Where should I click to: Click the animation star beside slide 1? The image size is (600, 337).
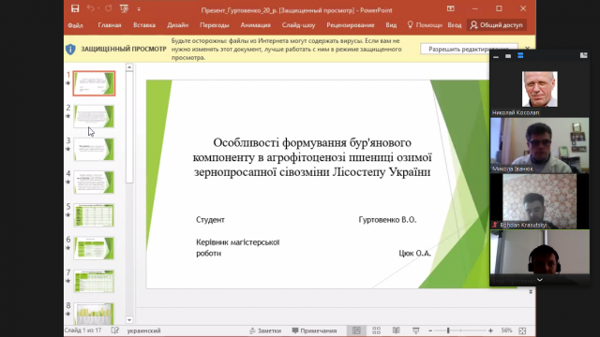point(68,83)
